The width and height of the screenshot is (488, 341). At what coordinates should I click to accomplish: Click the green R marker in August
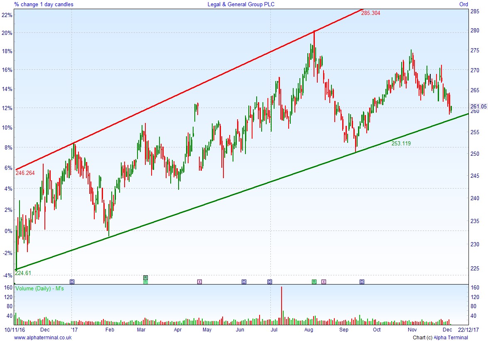pyautogui.click(x=314, y=282)
